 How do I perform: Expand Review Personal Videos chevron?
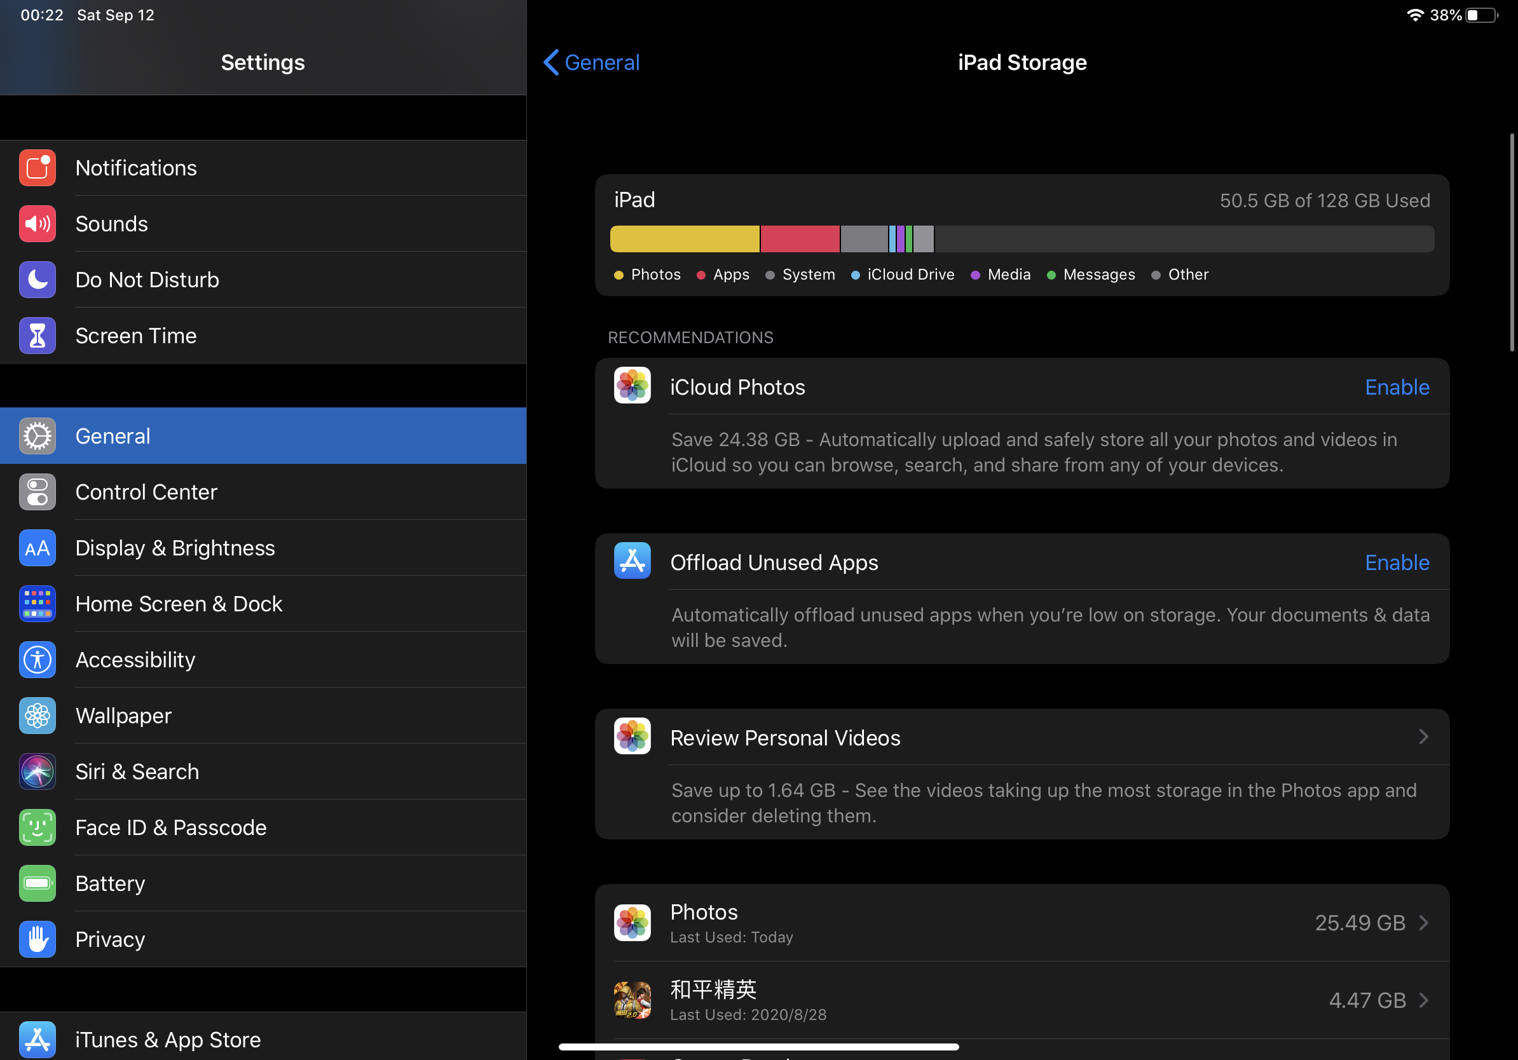point(1423,737)
